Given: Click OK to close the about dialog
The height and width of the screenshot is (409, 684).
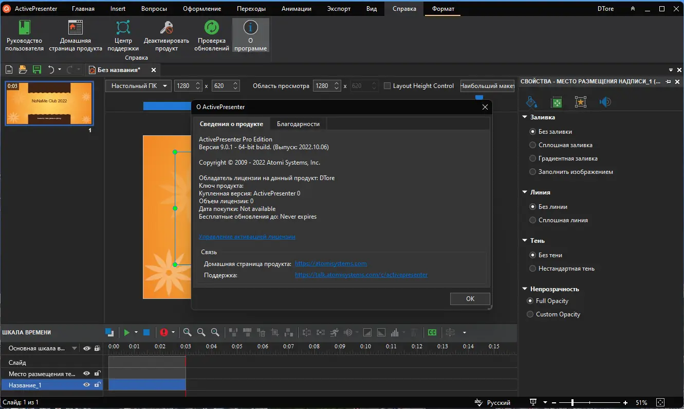Looking at the screenshot, I should [x=470, y=299].
